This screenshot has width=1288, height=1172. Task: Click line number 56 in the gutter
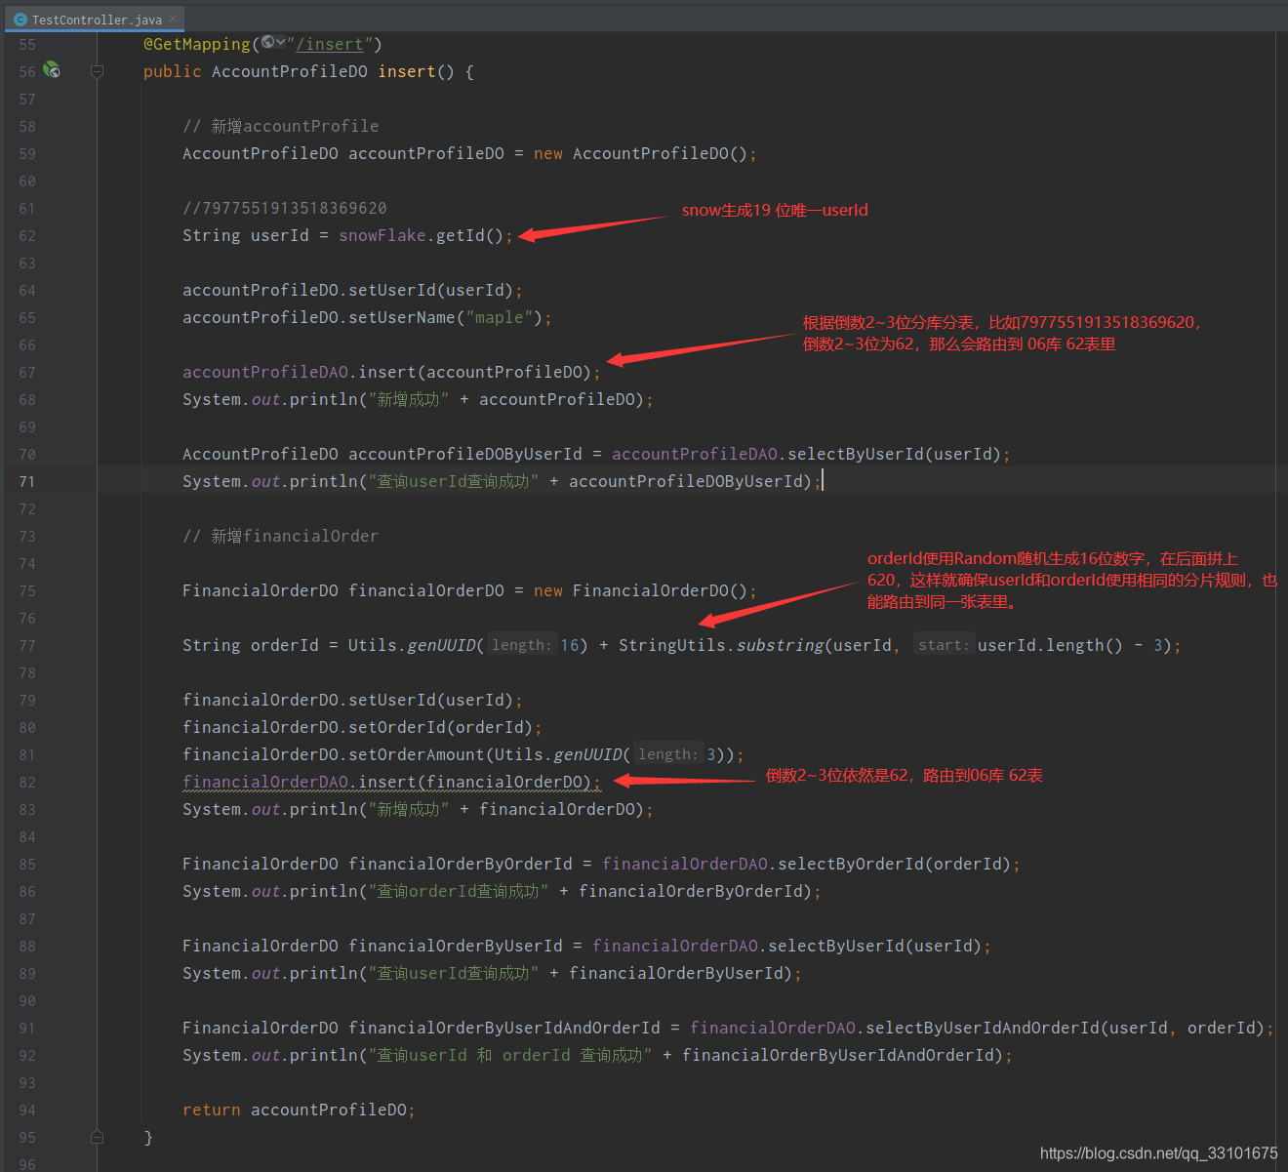pos(26,70)
